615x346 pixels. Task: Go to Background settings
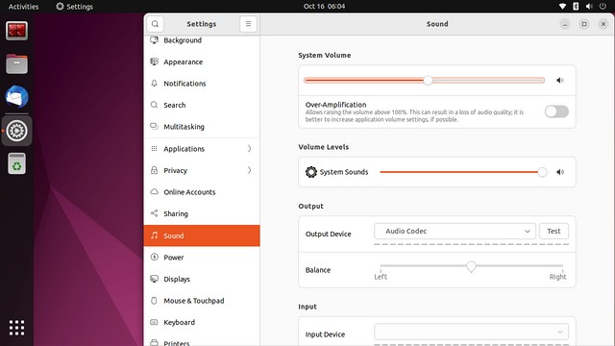202,40
